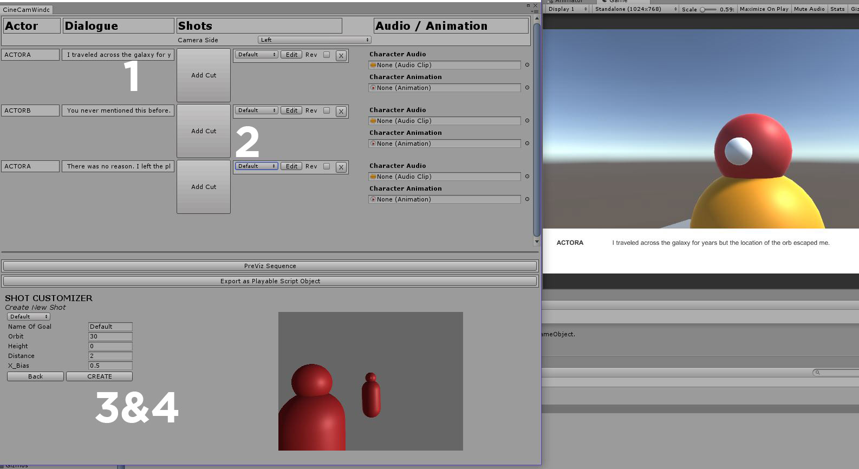Image resolution: width=859 pixels, height=469 pixels.
Task: Open the object picker for the third row's Character Audio
Action: click(527, 177)
